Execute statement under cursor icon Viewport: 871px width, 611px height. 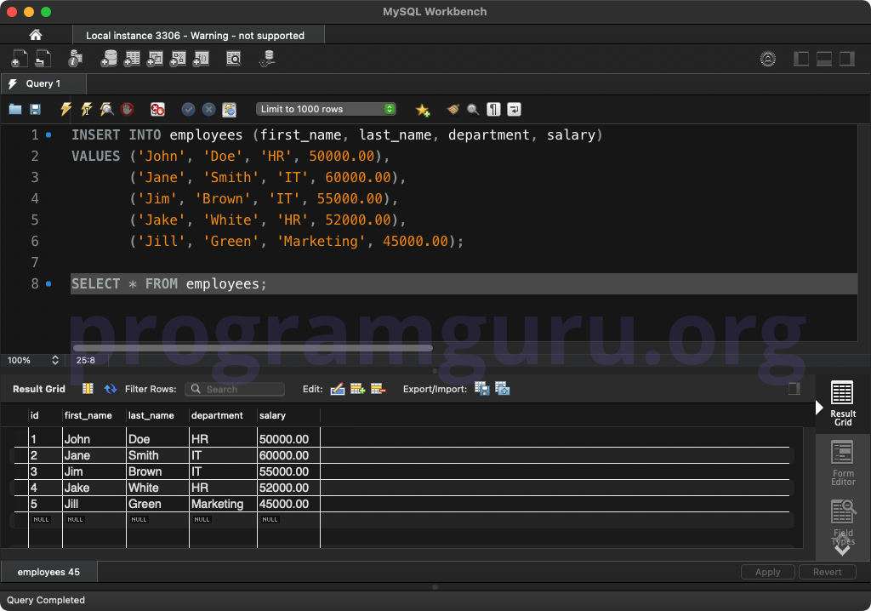[87, 109]
